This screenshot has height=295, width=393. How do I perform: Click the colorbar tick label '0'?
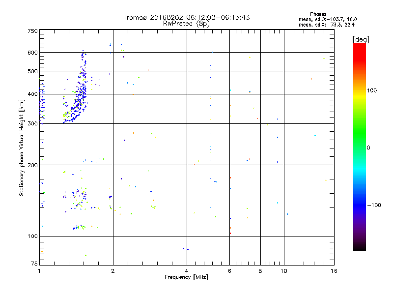(368, 148)
